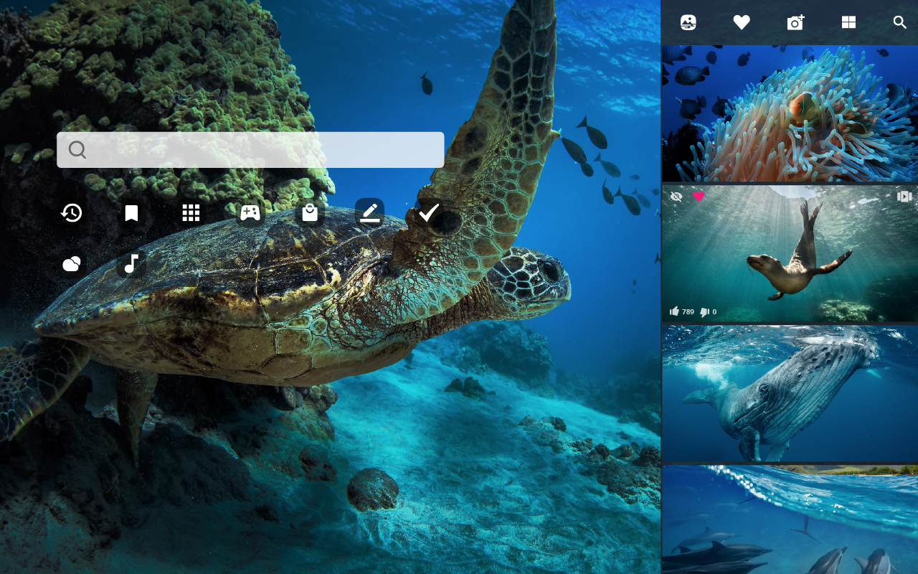Open the wallpapers gallery tab
The width and height of the screenshot is (918, 574).
(688, 22)
